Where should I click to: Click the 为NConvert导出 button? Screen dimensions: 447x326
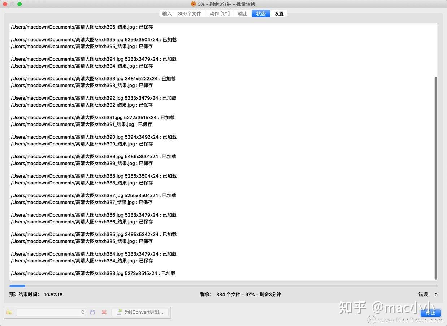(141, 312)
